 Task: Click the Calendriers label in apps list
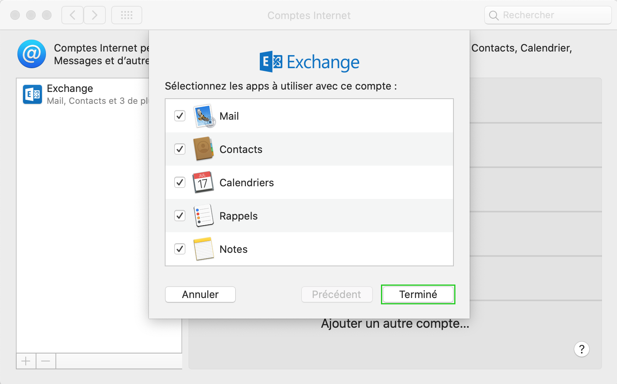coord(247,183)
